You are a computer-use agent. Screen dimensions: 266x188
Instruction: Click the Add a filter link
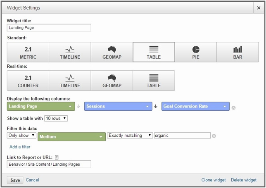(x=20, y=147)
